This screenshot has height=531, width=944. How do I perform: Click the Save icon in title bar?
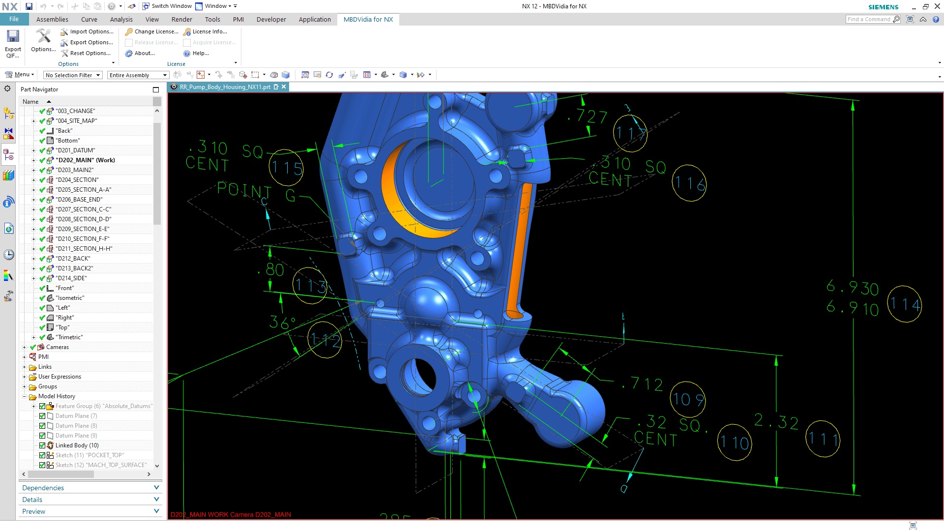pos(29,6)
